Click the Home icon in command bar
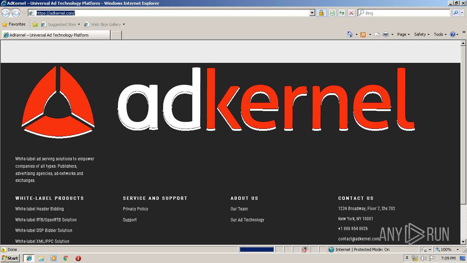The height and width of the screenshot is (263, 467). coord(350,34)
